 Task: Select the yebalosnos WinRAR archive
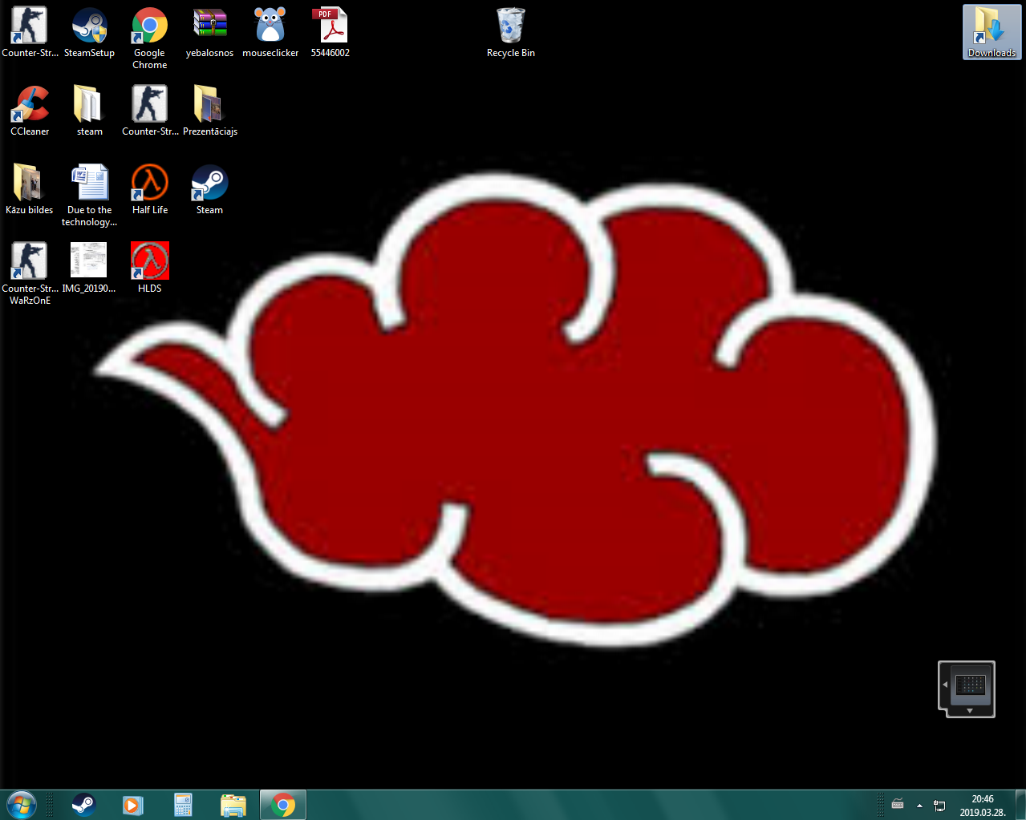tap(210, 33)
